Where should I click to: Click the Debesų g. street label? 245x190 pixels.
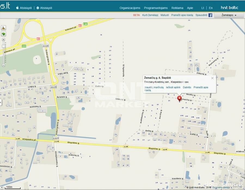click(x=74, y=155)
